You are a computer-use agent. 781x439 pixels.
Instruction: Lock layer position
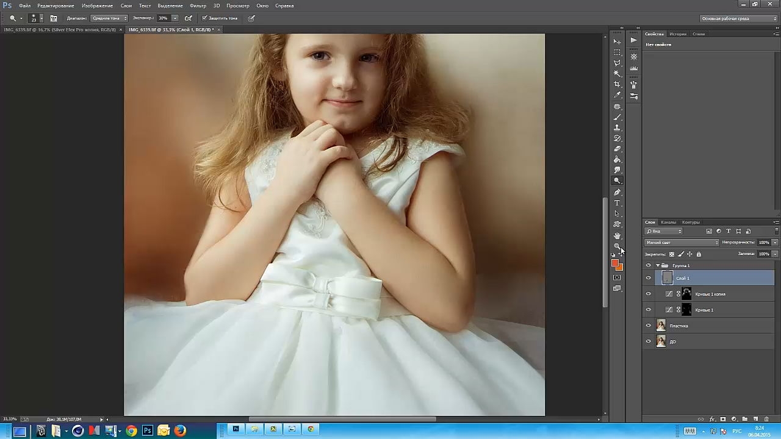[689, 254]
